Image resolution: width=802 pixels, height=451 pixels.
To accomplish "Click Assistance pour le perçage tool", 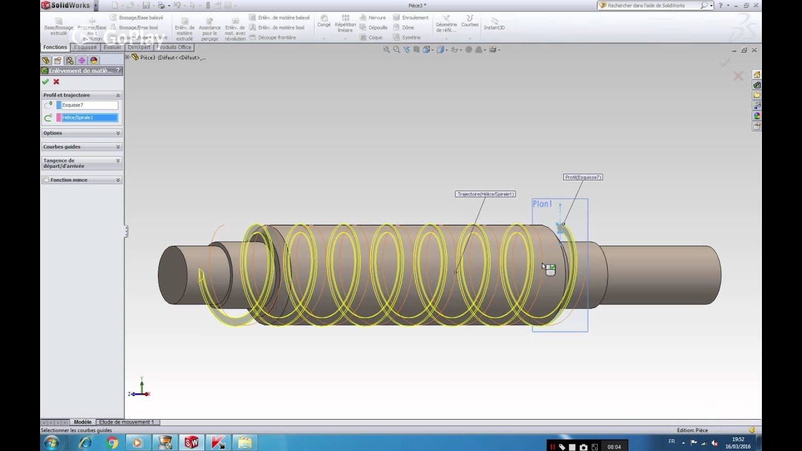I will pyautogui.click(x=210, y=28).
